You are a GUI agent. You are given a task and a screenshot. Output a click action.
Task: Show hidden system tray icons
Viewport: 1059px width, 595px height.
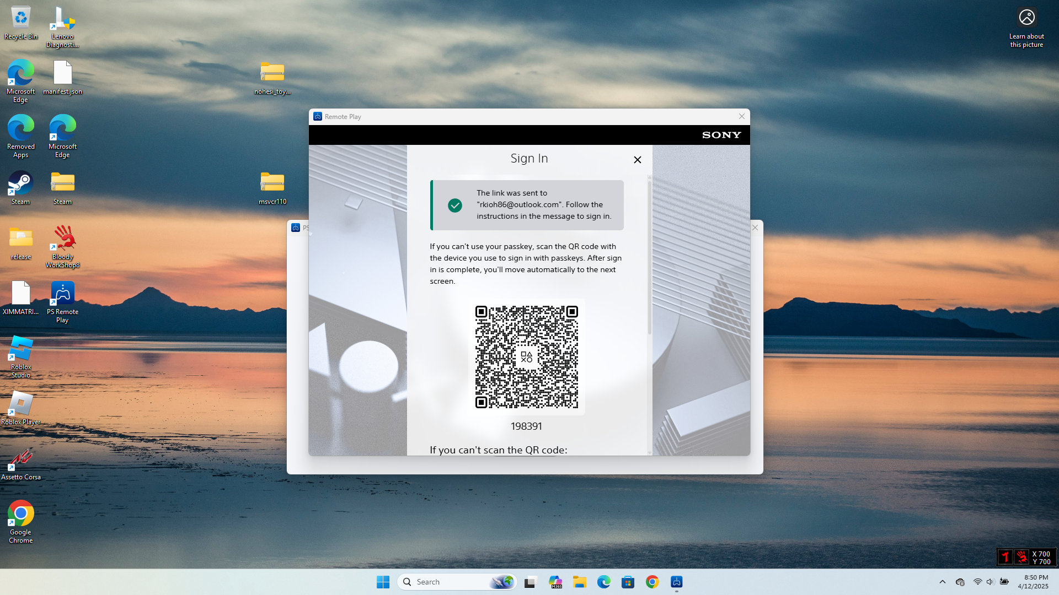tap(943, 582)
